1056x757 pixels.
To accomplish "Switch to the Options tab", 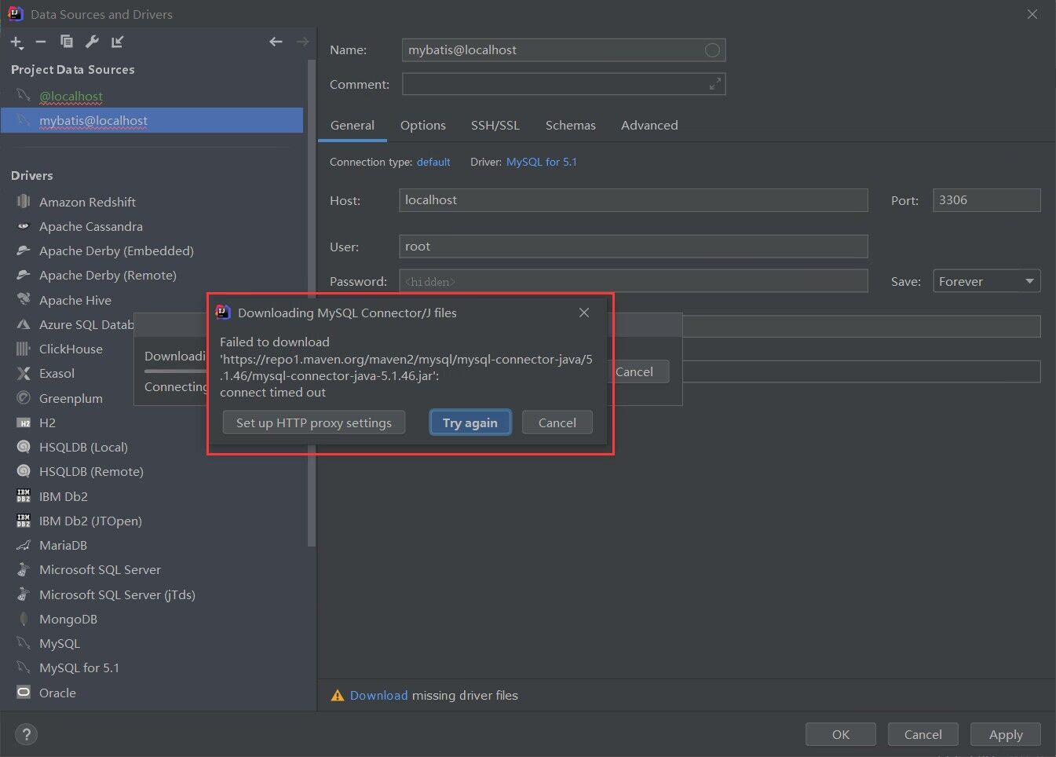I will [x=423, y=125].
